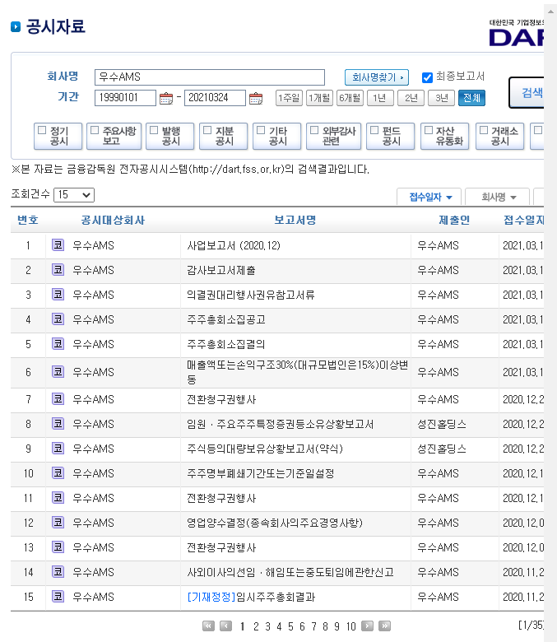Click the start date field 19990101

125,98
